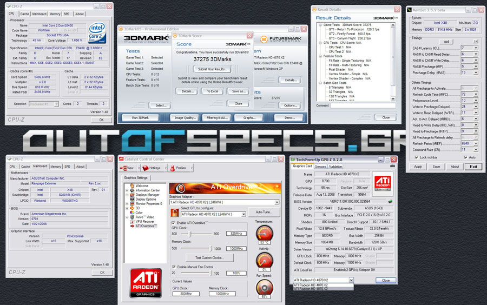The height and width of the screenshot is (305, 487).
Task: Click the Auto-Tune button in ATI Overdrive
Action: tap(264, 212)
